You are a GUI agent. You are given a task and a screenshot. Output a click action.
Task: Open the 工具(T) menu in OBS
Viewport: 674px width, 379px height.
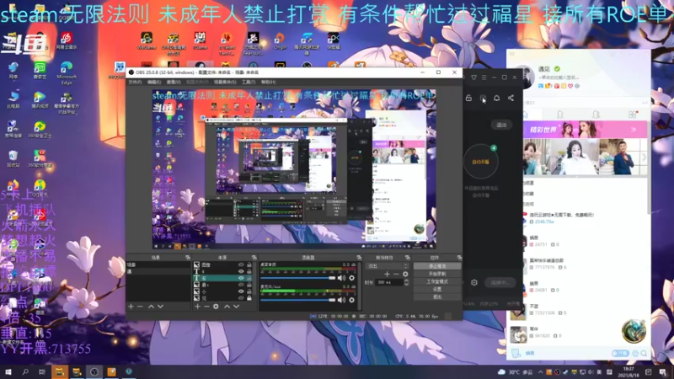coord(249,82)
